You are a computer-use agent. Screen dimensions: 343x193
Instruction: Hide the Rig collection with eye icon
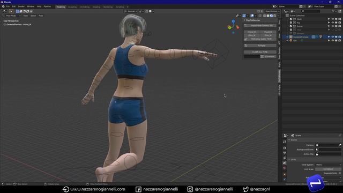click(332, 23)
